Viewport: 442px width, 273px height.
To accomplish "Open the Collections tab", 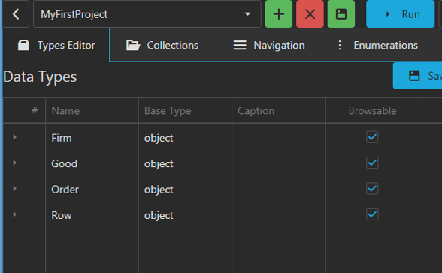I will [x=162, y=45].
